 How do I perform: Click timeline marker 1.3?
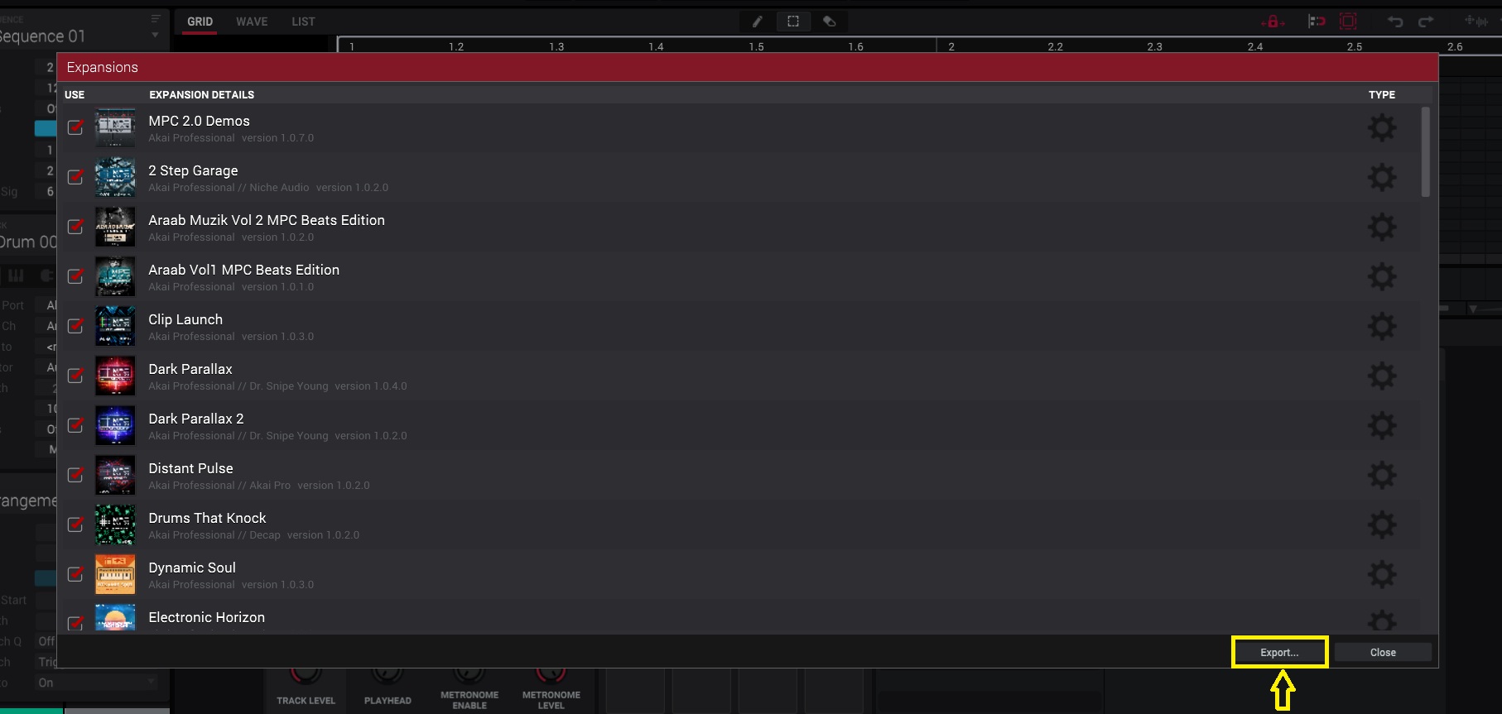pos(556,46)
